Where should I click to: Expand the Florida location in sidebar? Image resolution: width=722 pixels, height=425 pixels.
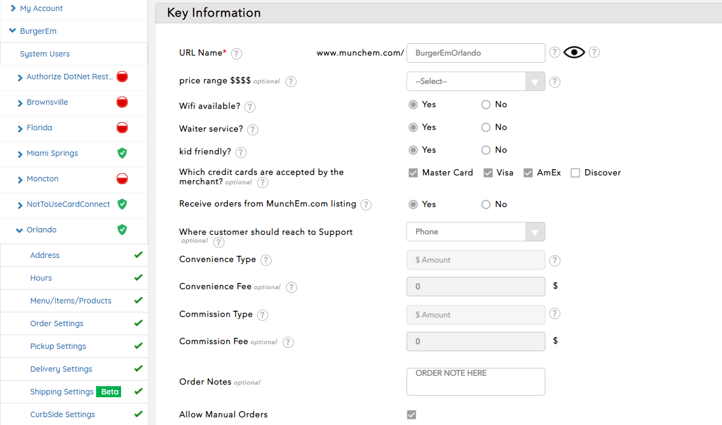pyautogui.click(x=39, y=128)
